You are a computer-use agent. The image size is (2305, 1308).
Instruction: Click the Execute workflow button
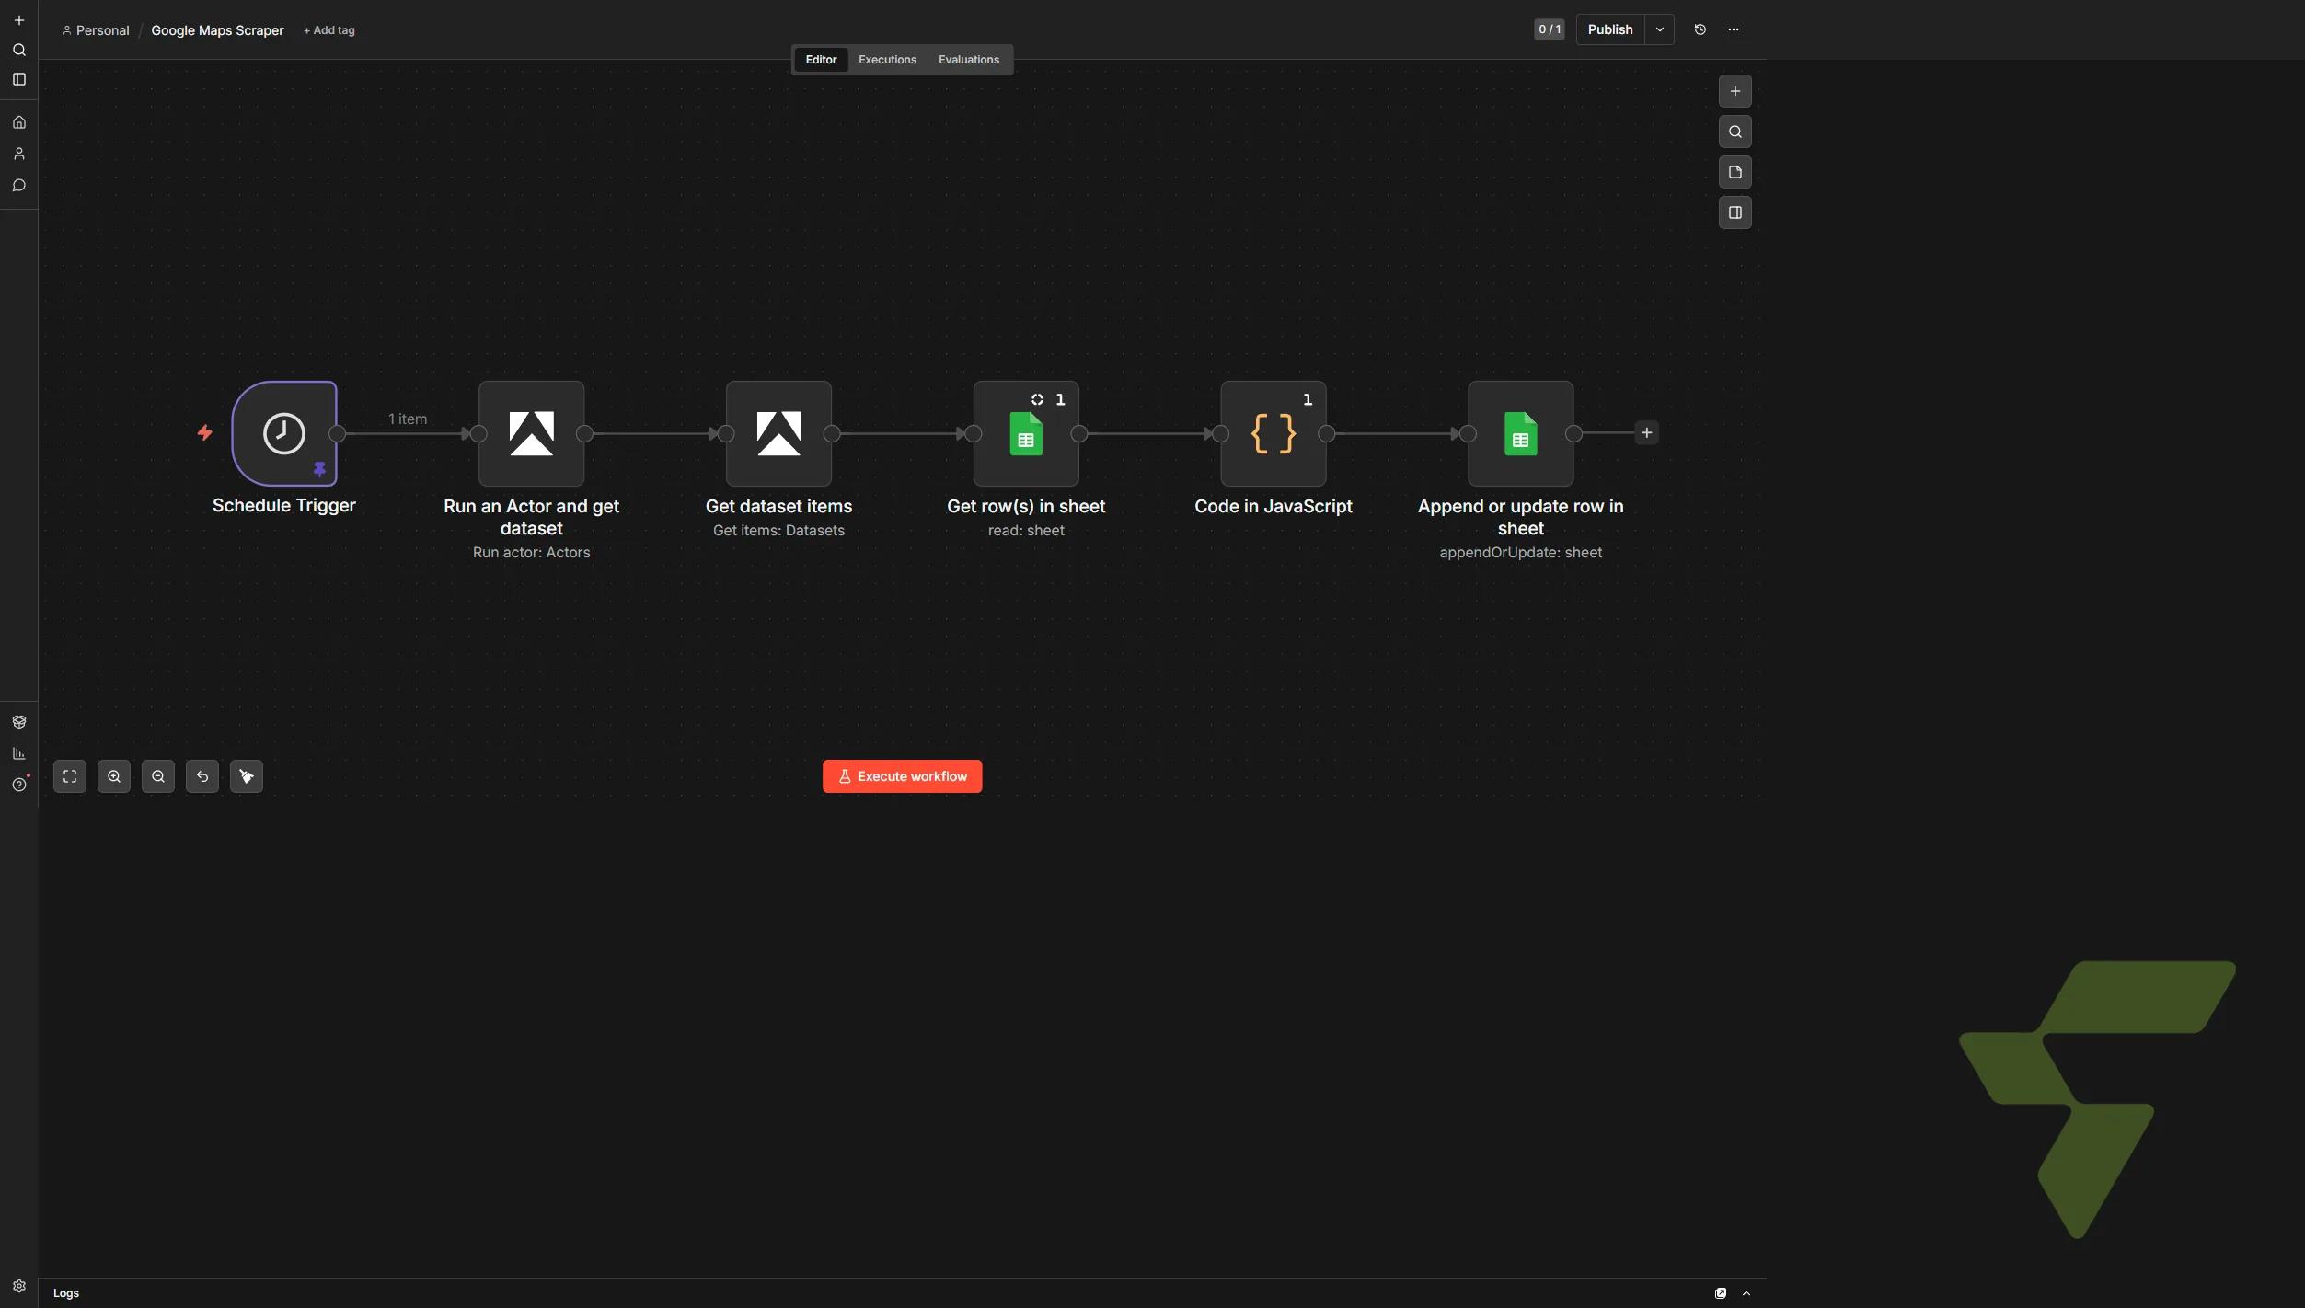902,776
